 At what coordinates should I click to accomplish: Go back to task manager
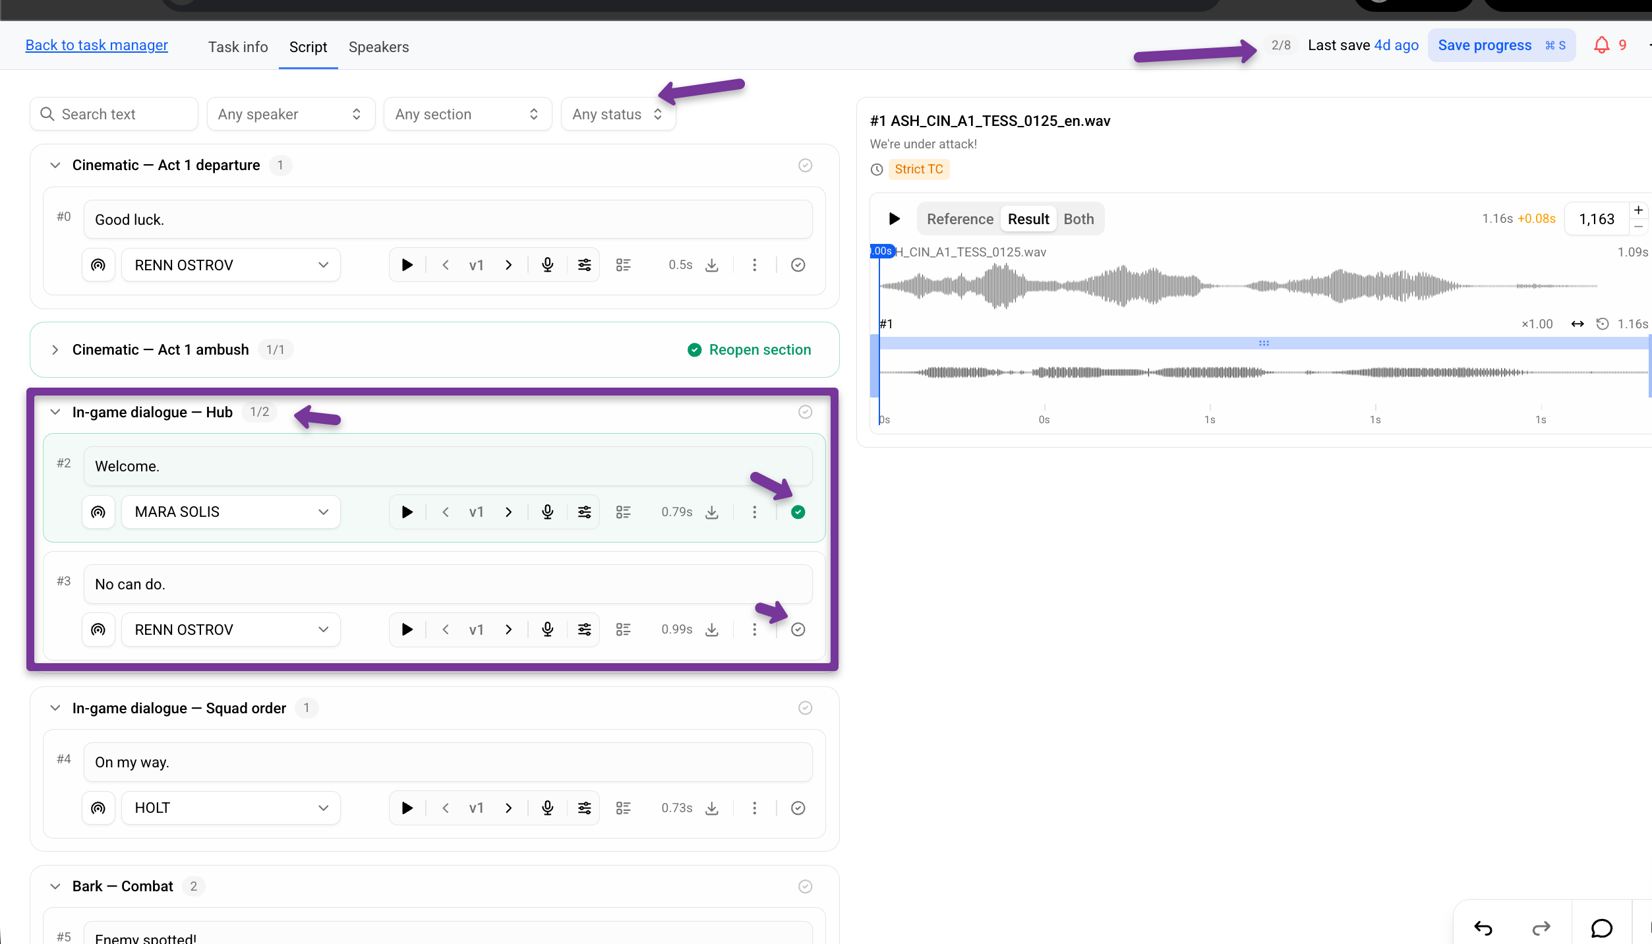coord(96,45)
